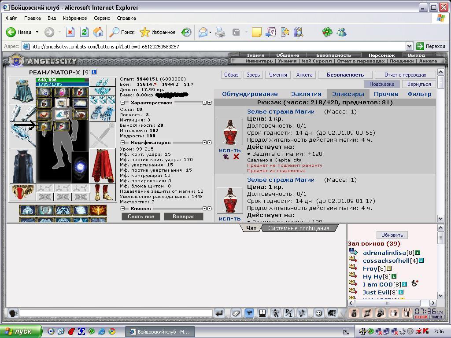Viewport: 451px width, 338px height.
Task: Click the ice earrings equipment slot
Action: (x=103, y=82)
